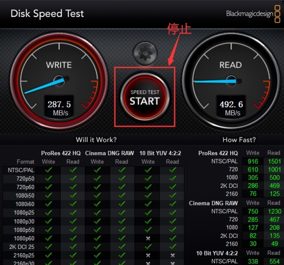Click the Blackmagicdesign logo
This screenshot has height=265, width=284.
(x=253, y=14)
